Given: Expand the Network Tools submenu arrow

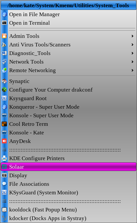Looking at the screenshot, I should point(132,62).
